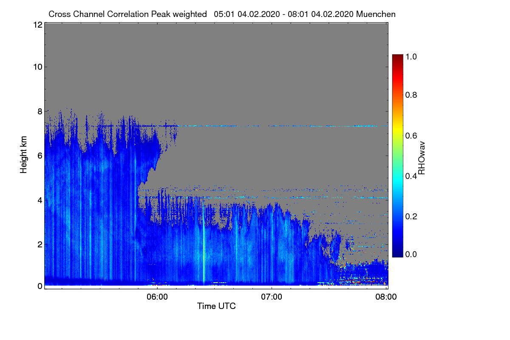Click the 0.2 colorbar value label
The image size is (510, 340).
click(411, 216)
